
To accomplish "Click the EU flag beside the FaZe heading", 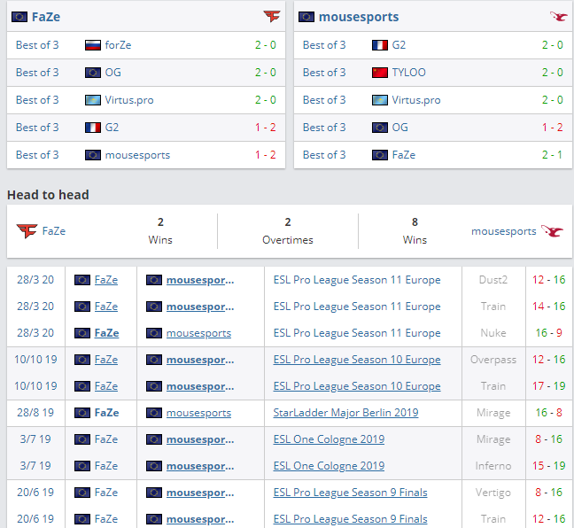I will [19, 17].
